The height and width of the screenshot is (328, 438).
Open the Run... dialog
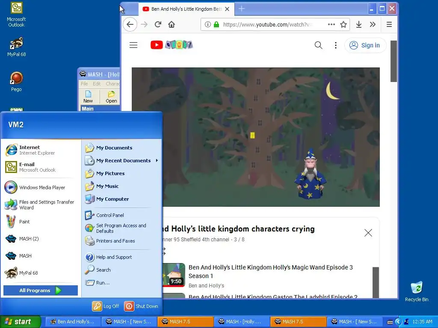pos(122,283)
